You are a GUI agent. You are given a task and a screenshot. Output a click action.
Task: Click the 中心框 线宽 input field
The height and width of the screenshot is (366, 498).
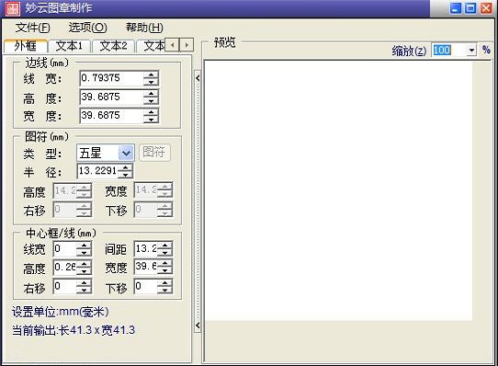tap(65, 248)
